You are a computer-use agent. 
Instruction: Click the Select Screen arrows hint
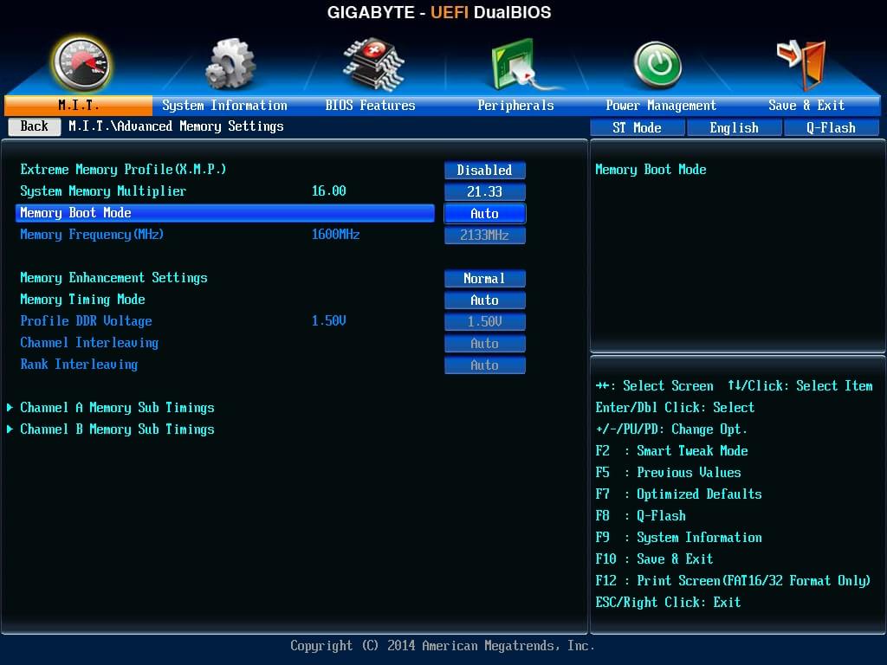pyautogui.click(x=655, y=385)
